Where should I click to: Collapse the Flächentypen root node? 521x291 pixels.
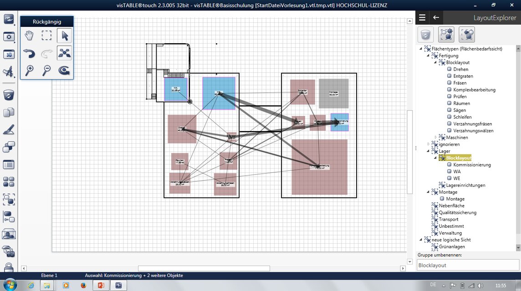click(x=421, y=49)
